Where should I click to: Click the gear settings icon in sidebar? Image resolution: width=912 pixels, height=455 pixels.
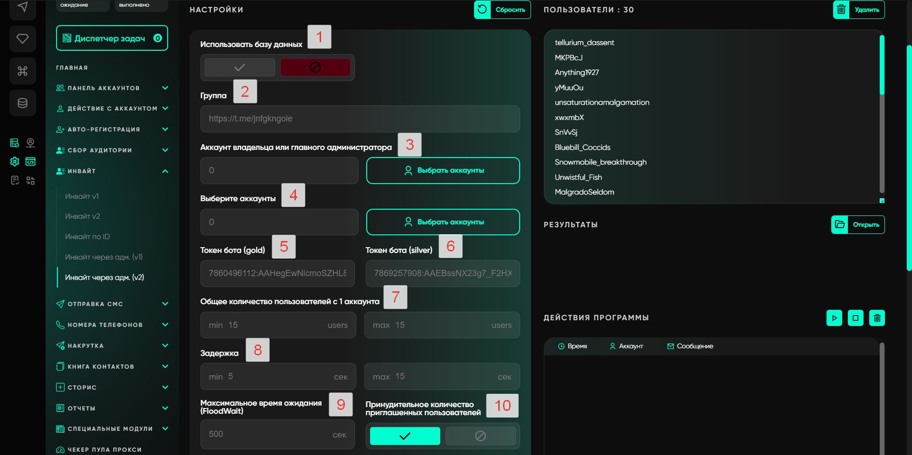click(x=15, y=162)
